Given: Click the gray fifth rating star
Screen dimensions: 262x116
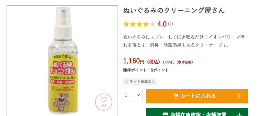Looking at the screenshot, I should pyautogui.click(x=152, y=24).
